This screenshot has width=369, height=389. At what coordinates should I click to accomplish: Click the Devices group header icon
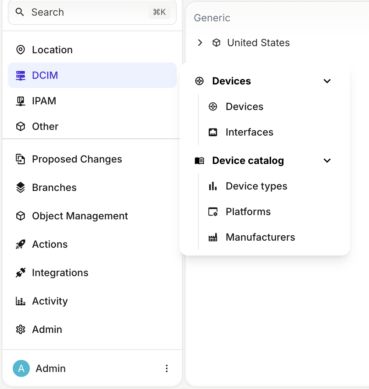199,81
